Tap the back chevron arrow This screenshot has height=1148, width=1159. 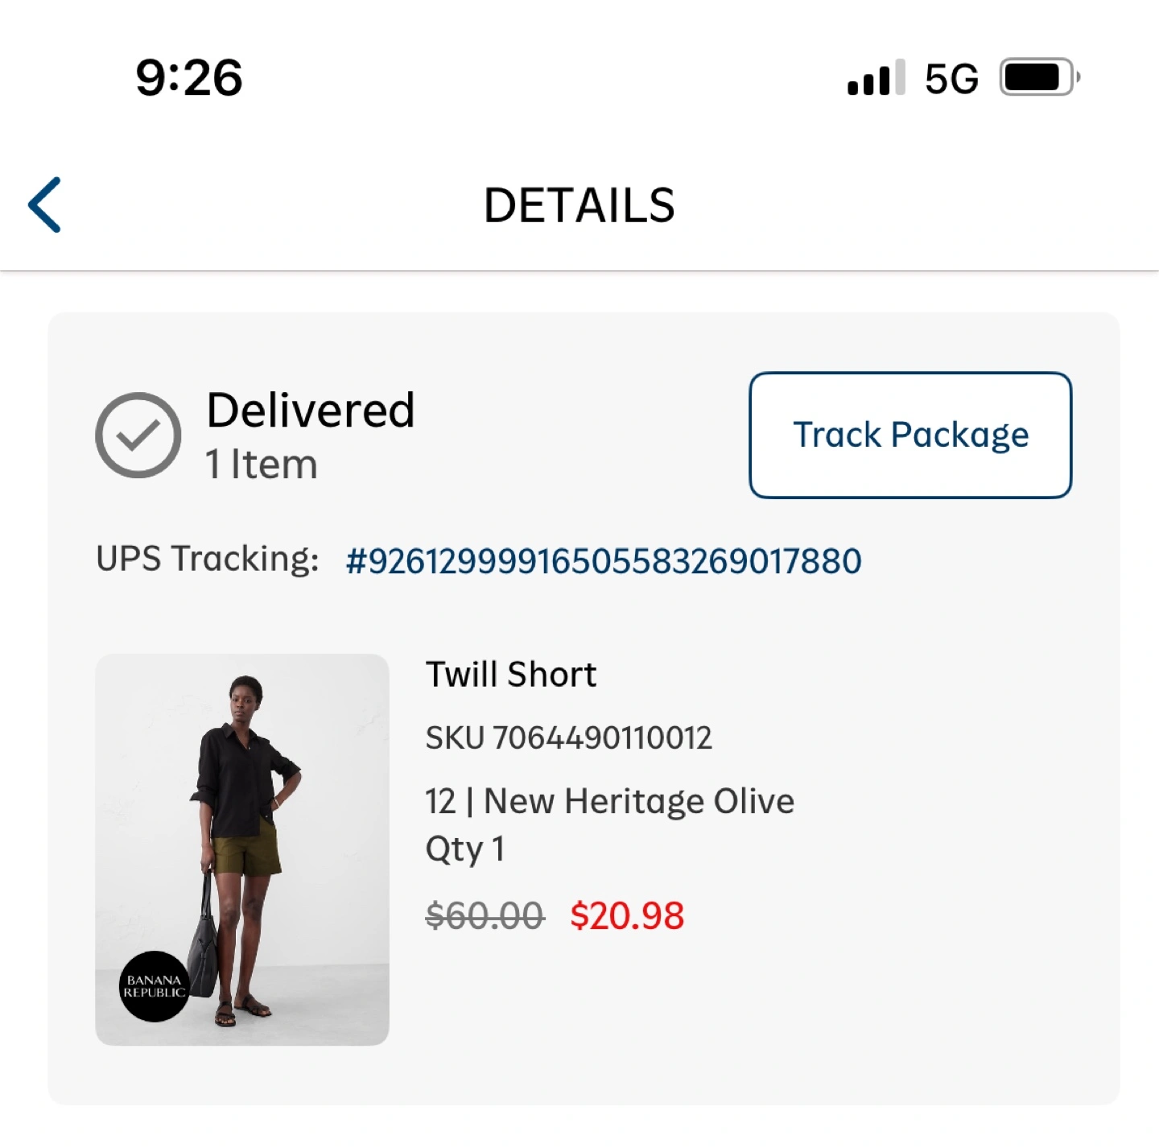(44, 204)
